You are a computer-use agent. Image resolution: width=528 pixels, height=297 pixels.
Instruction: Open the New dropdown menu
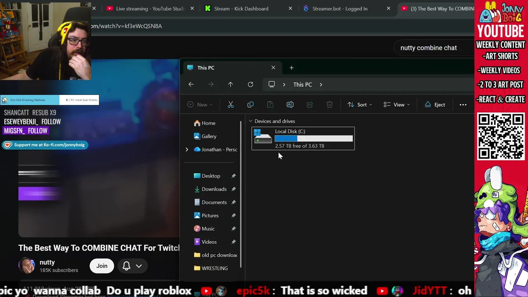tap(200, 105)
